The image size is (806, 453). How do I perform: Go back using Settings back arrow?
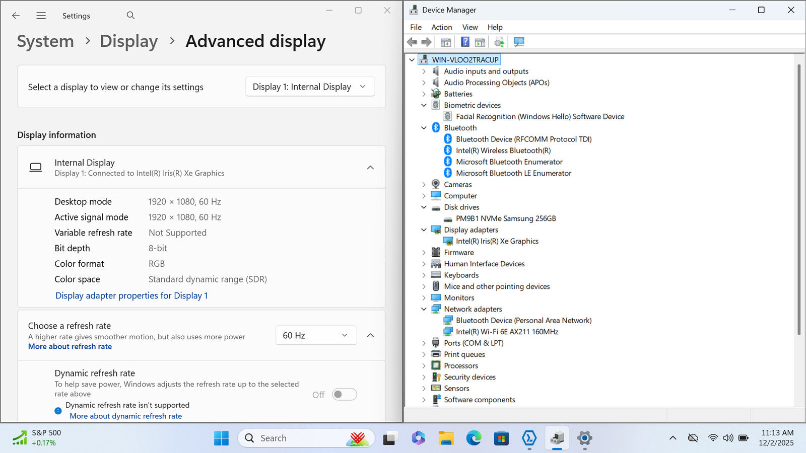(16, 16)
